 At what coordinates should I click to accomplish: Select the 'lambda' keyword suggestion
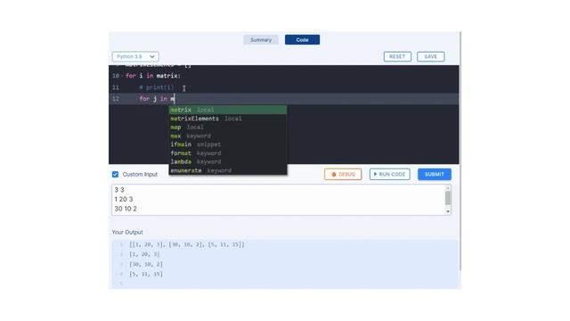pos(228,161)
